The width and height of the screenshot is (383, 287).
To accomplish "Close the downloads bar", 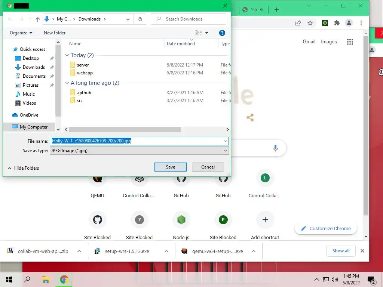I will (x=362, y=251).
